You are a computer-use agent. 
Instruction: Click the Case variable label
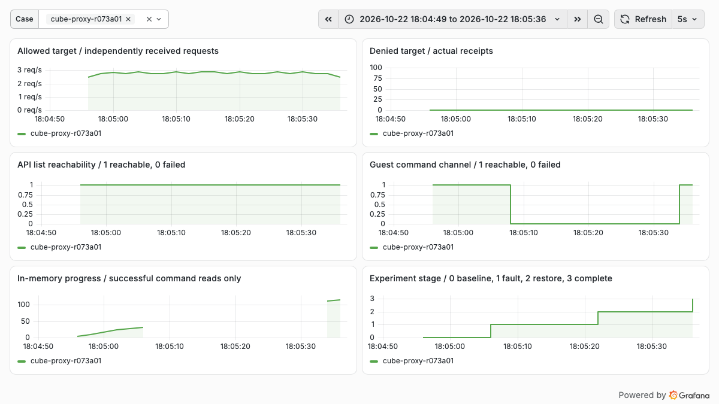[25, 19]
